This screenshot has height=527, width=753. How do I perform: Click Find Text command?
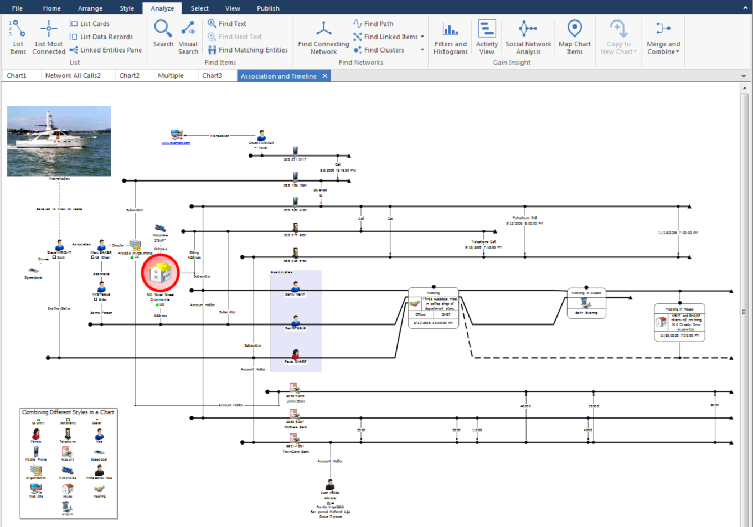point(227,24)
